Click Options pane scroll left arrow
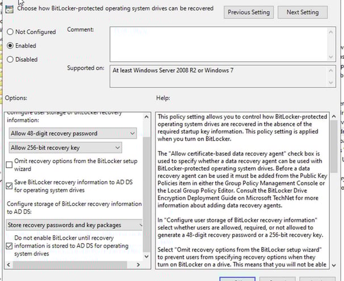Viewport: 344px width, 281px height. pos(9,265)
